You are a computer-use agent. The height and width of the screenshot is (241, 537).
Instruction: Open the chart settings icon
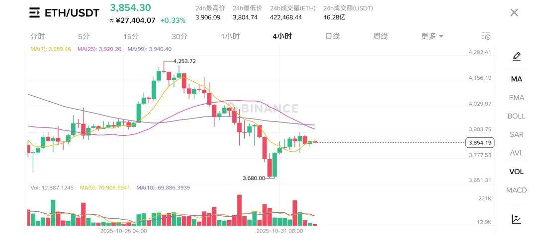(486, 36)
